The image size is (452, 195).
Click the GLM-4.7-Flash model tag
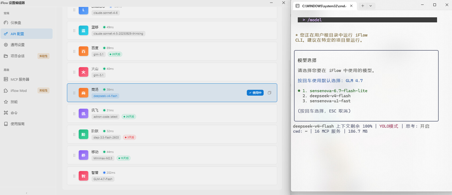pos(103,179)
